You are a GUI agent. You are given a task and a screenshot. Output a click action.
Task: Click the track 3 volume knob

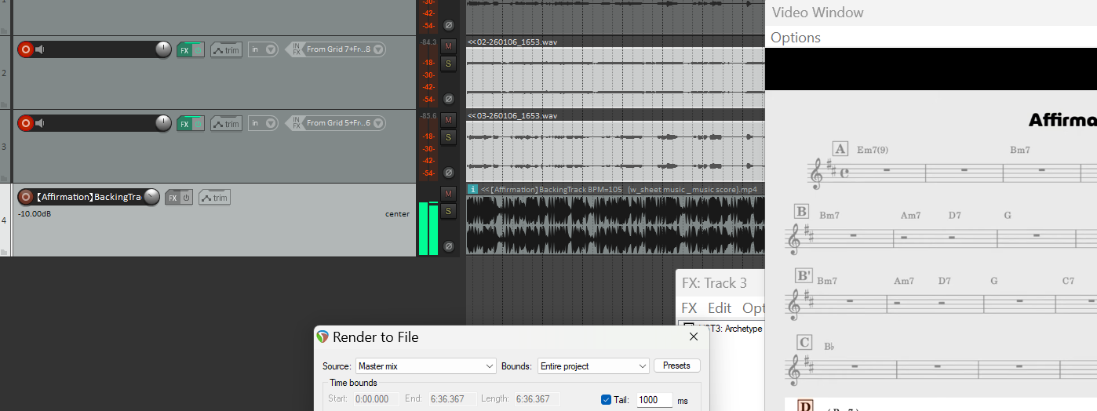(162, 123)
